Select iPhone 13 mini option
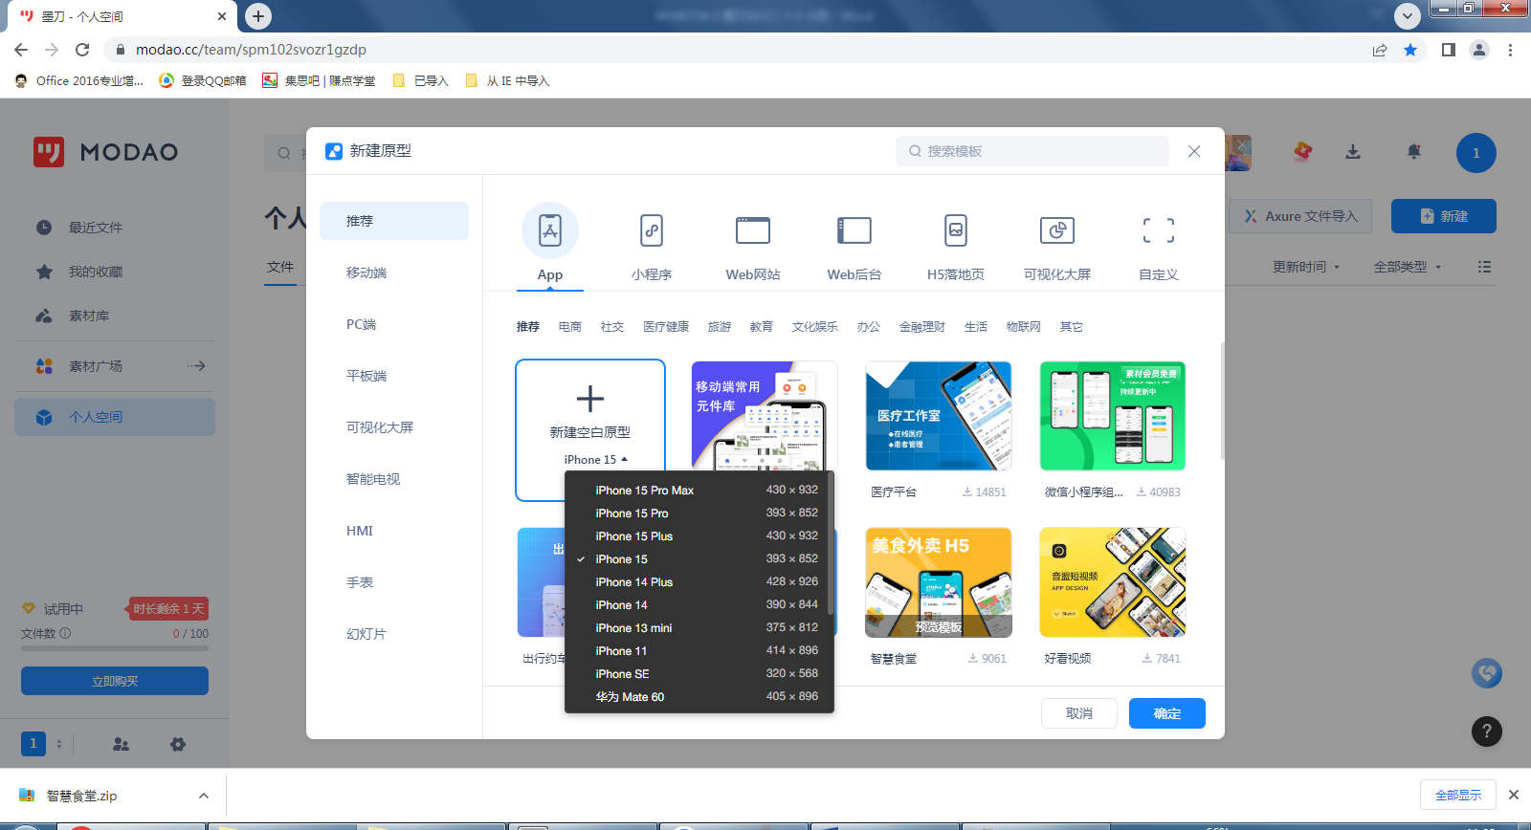Image resolution: width=1531 pixels, height=830 pixels. [x=699, y=627]
